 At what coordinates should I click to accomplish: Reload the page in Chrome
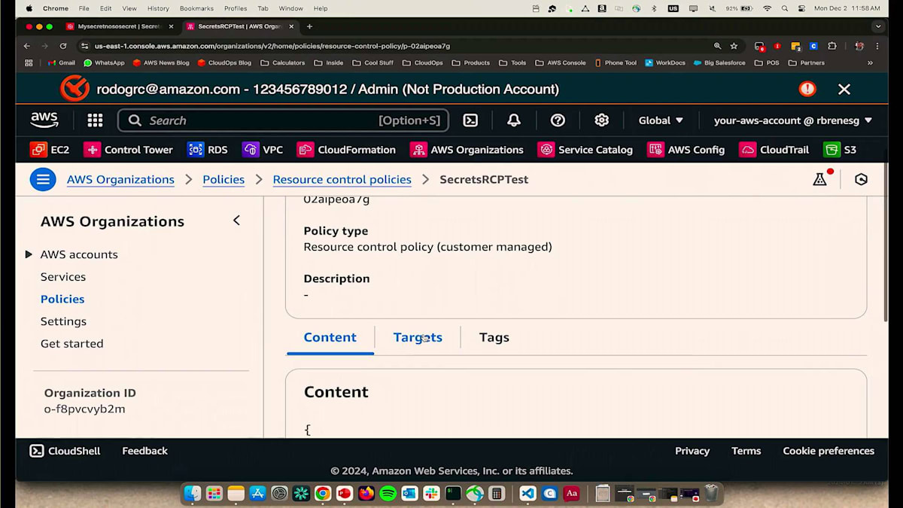click(x=64, y=46)
